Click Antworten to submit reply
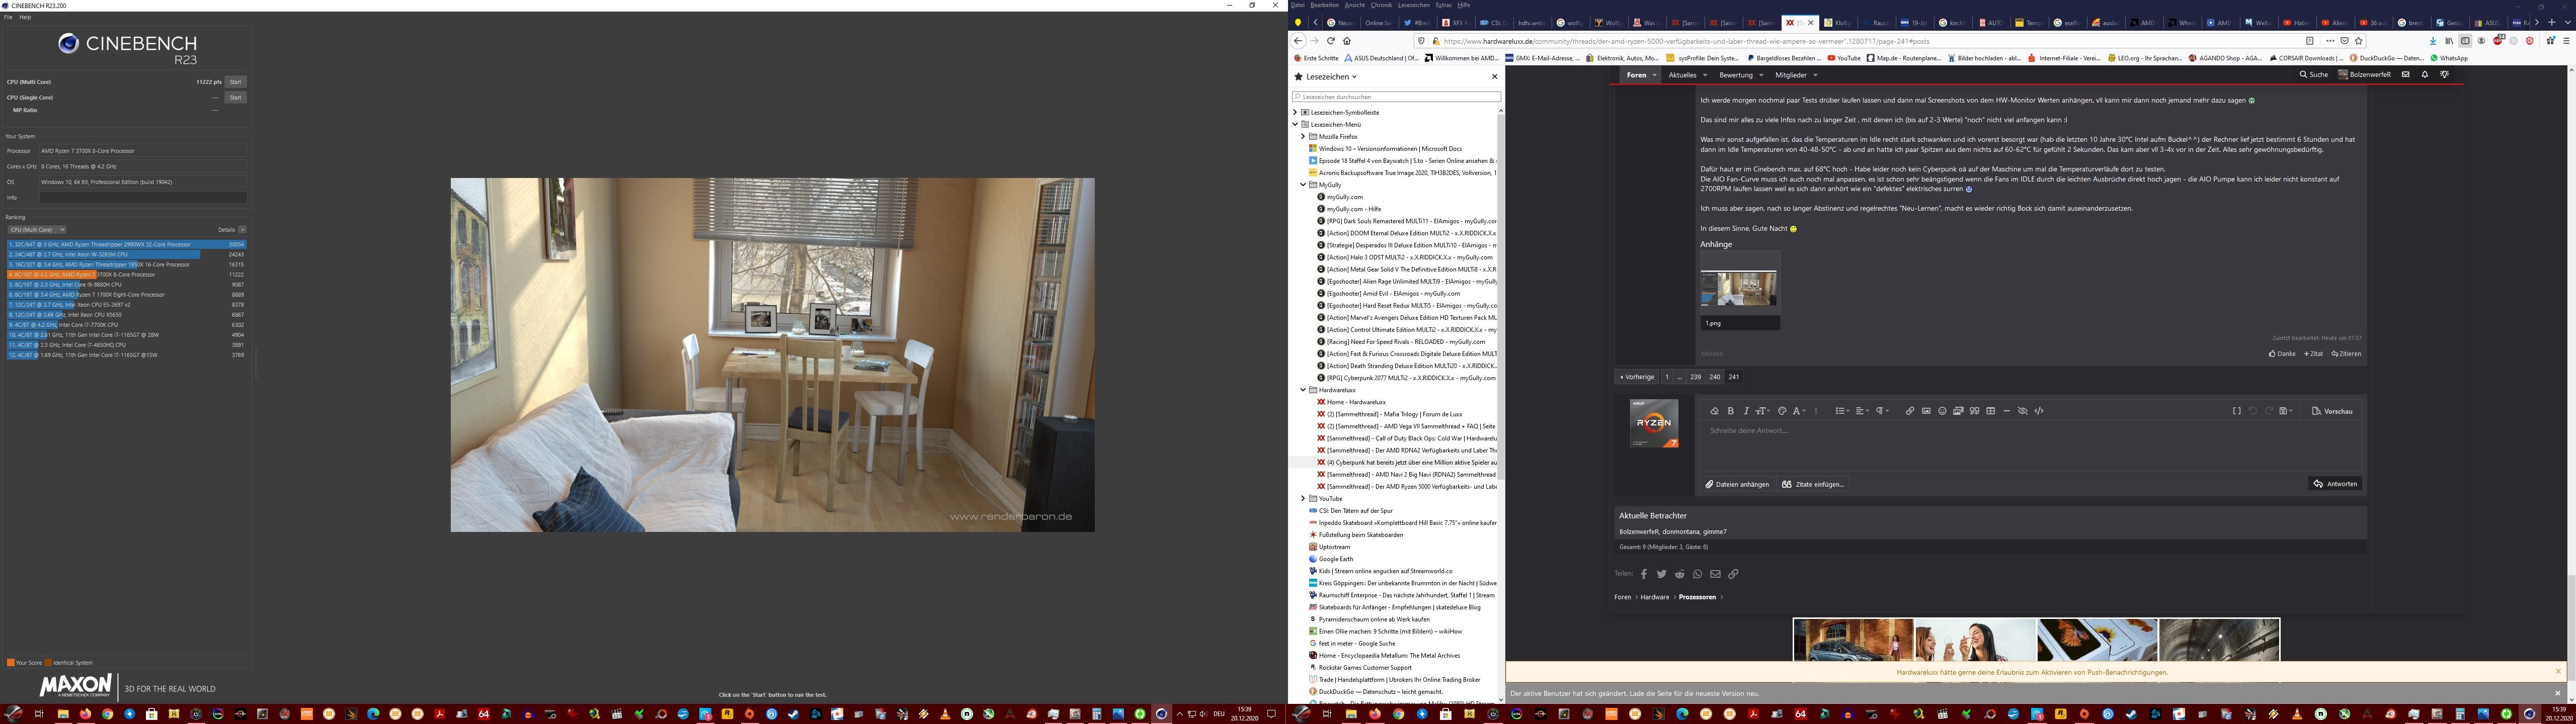 (x=2335, y=484)
